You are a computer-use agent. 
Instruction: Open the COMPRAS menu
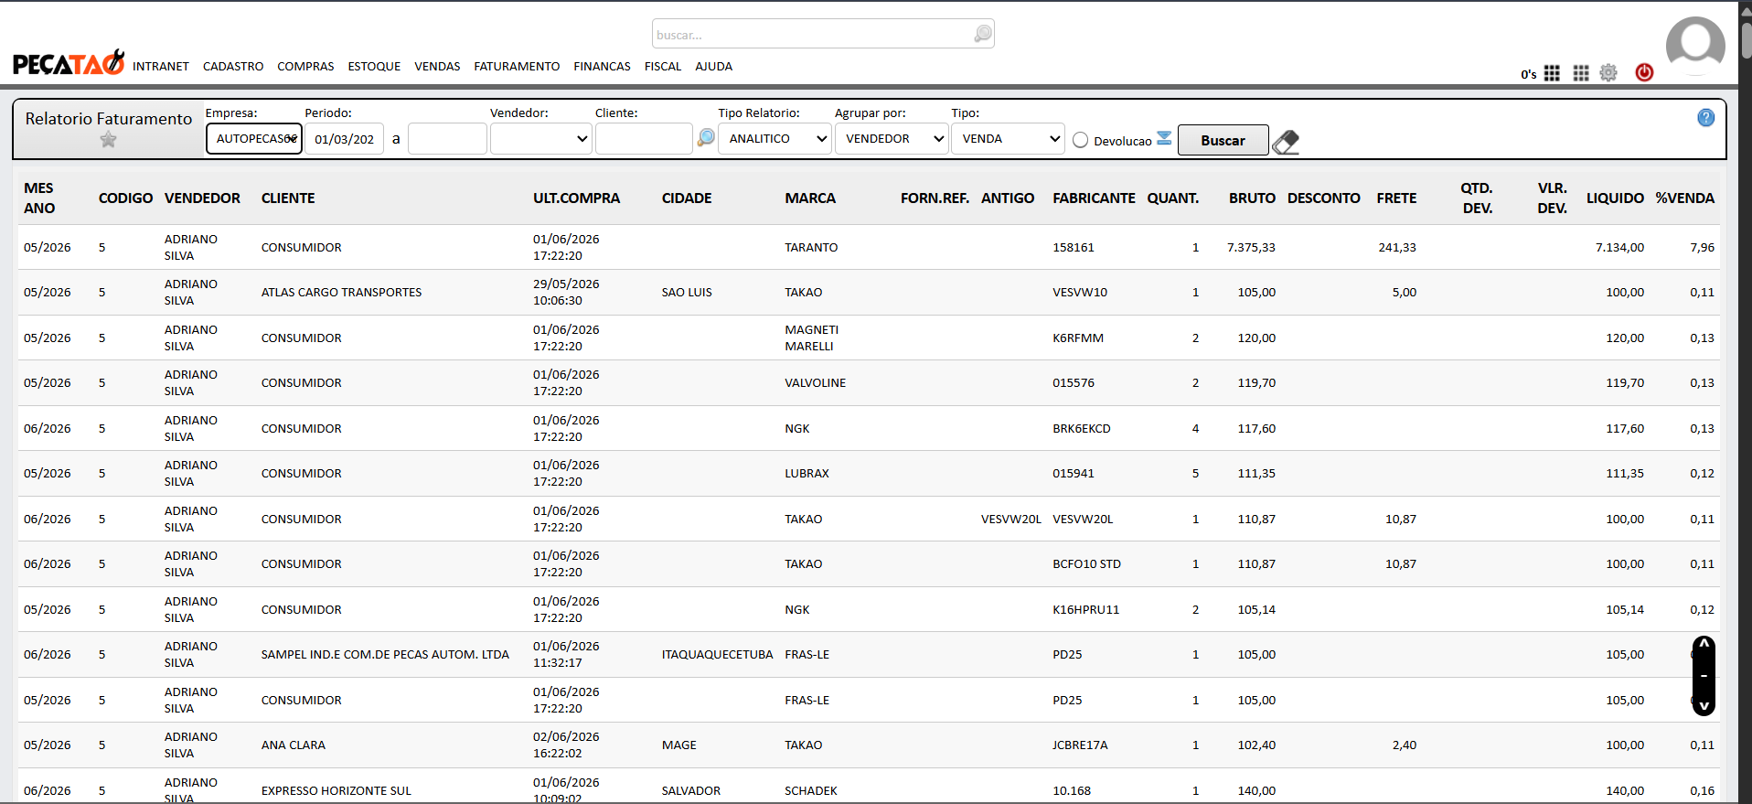(305, 67)
